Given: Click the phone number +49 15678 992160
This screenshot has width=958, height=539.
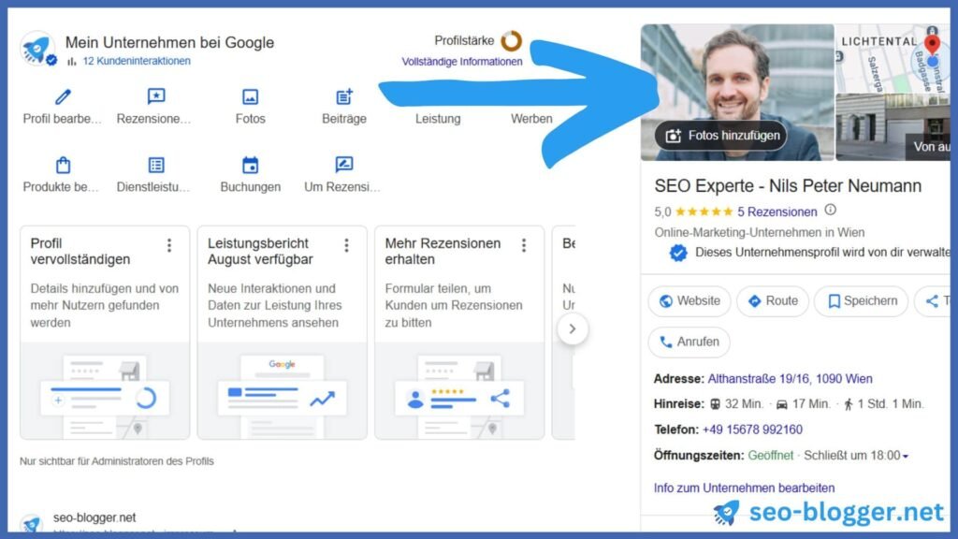Looking at the screenshot, I should click(752, 430).
